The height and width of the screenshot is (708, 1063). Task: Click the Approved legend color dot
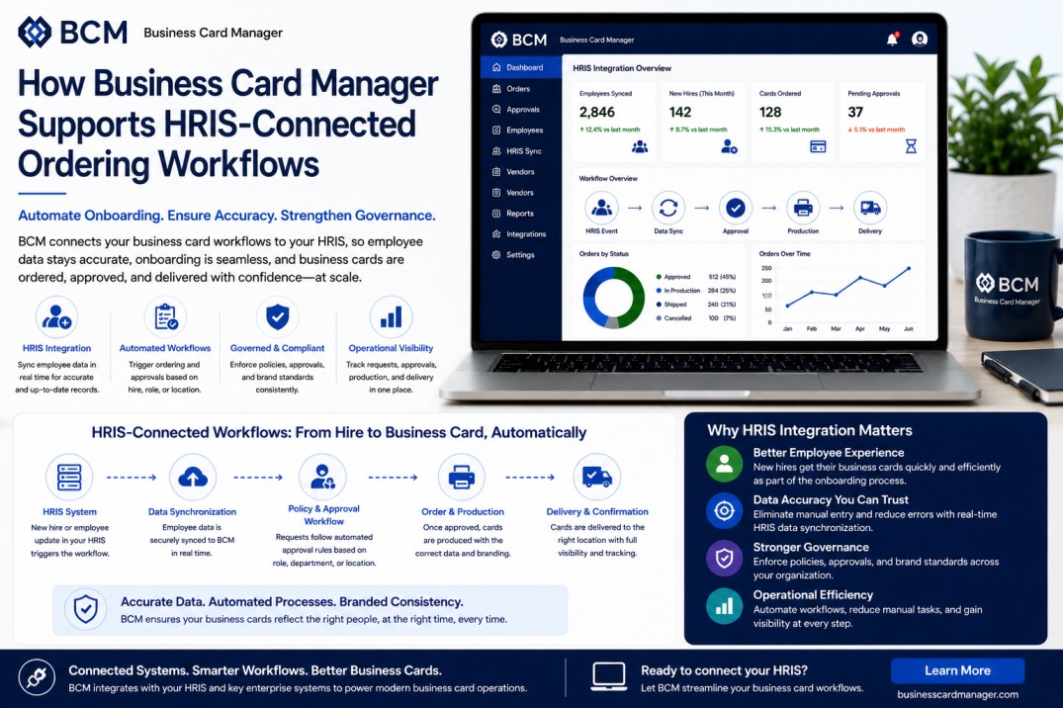pyautogui.click(x=659, y=277)
